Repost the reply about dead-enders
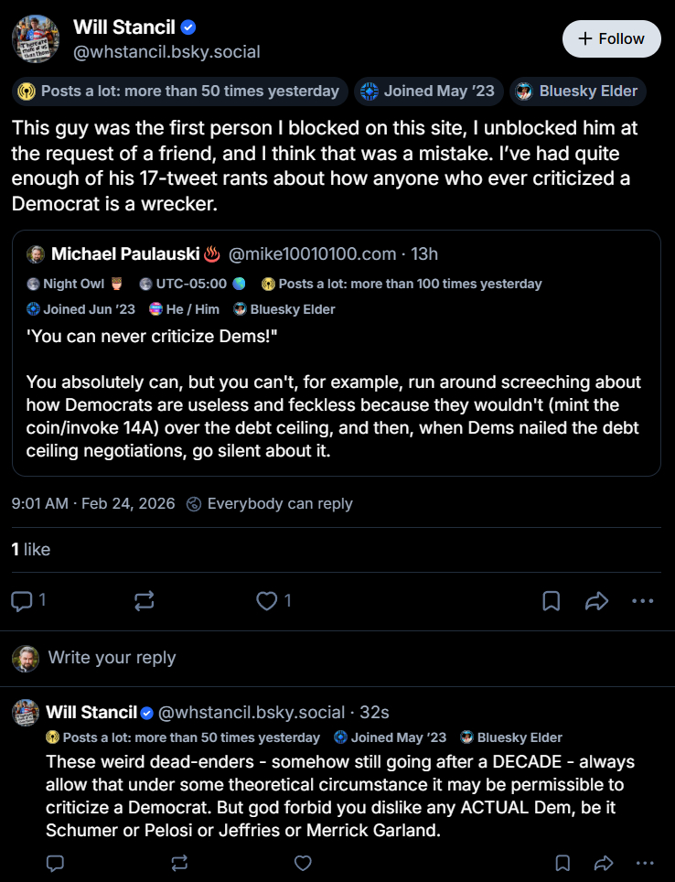 [x=179, y=863]
